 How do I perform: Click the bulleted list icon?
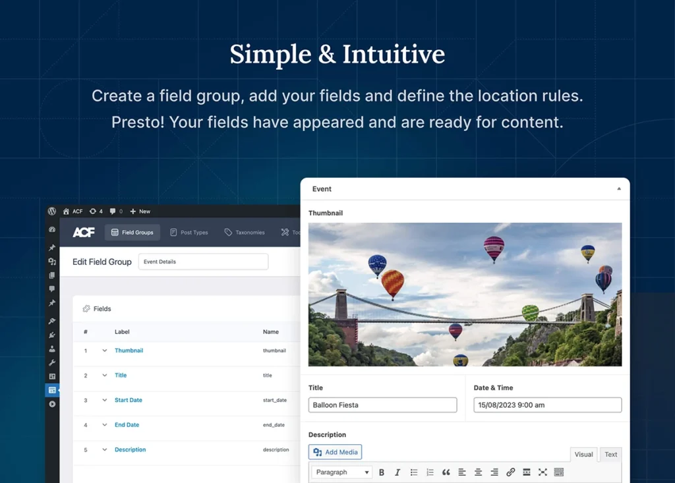click(414, 472)
